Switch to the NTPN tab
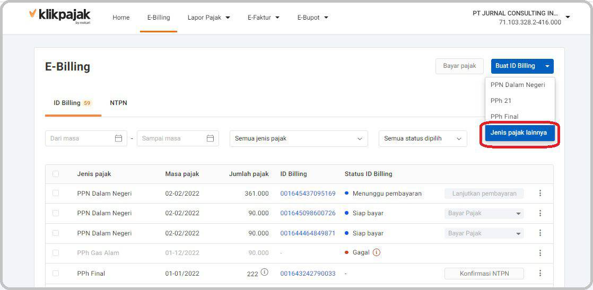The width and height of the screenshot is (593, 290). (118, 103)
